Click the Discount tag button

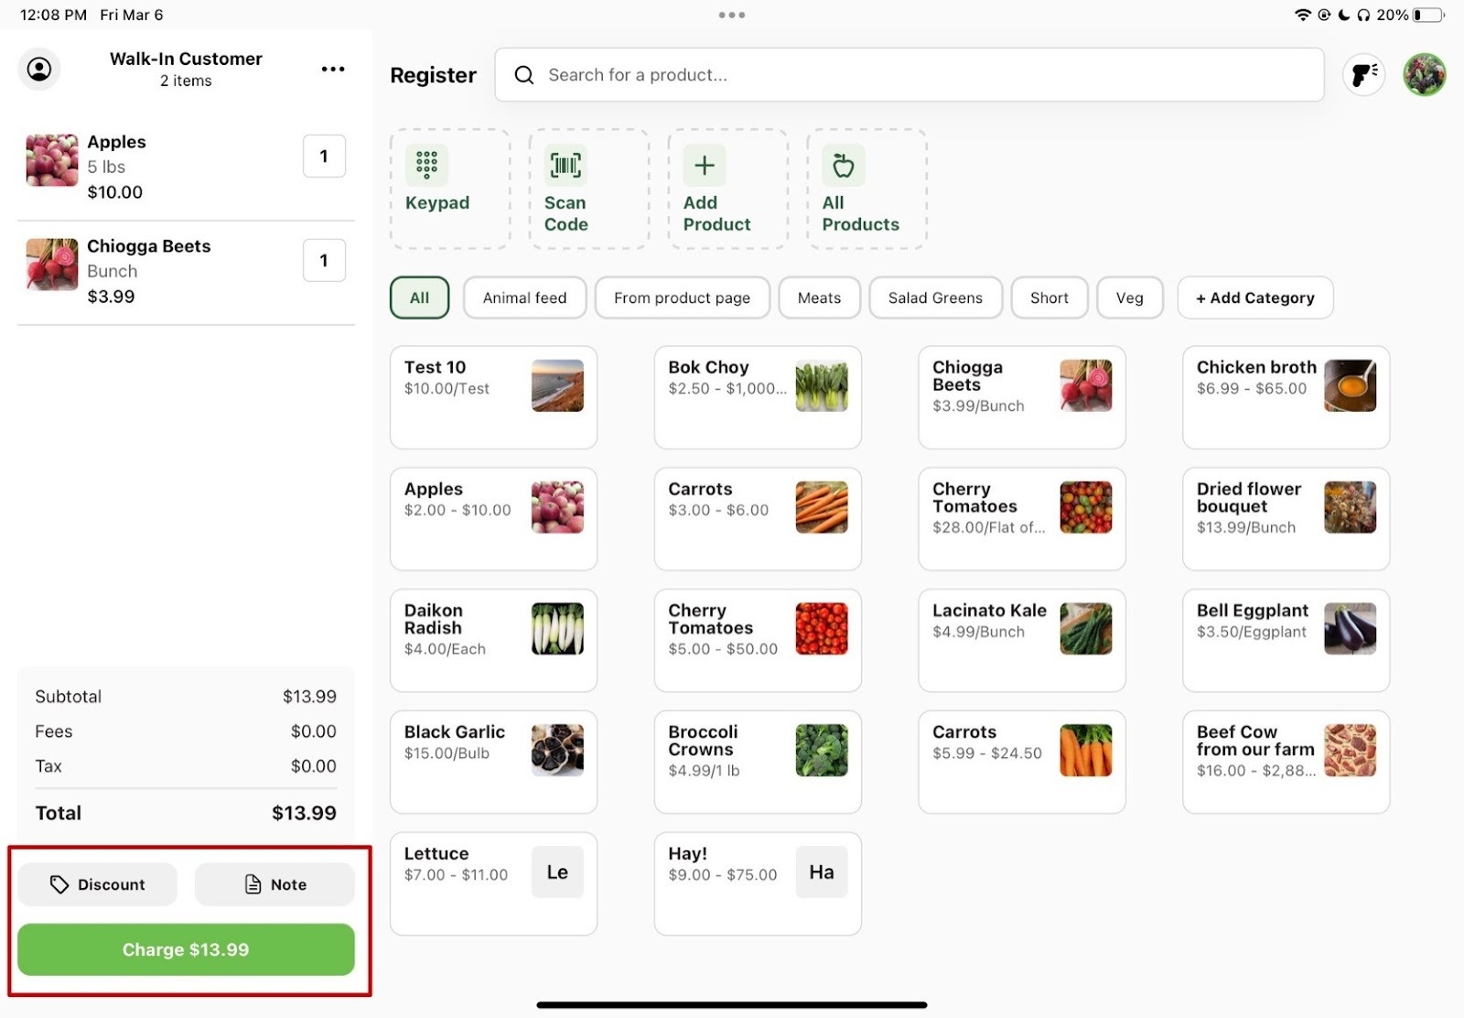(x=97, y=884)
